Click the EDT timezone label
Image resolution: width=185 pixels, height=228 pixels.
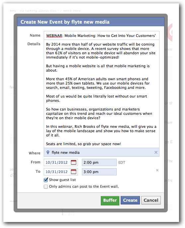122,162
